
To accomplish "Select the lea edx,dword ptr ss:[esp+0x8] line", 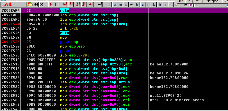I will [x=94, y=24].
